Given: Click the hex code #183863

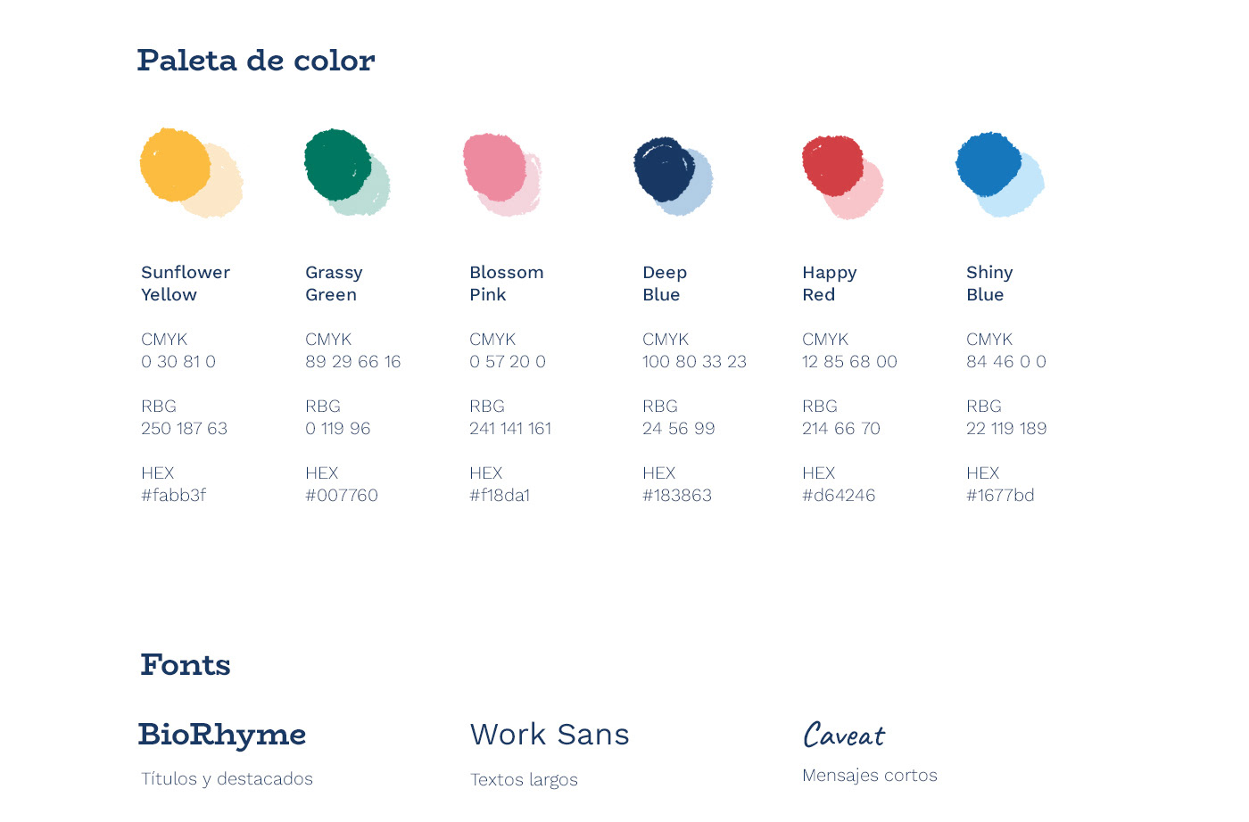Looking at the screenshot, I should 677,496.
